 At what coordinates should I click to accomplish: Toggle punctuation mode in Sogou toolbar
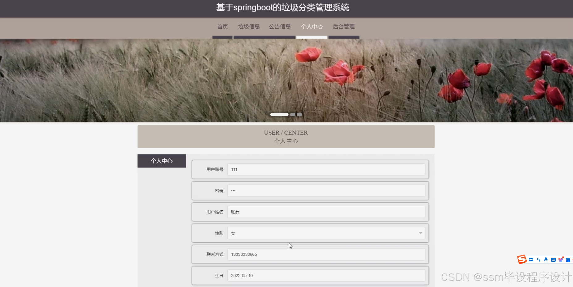tap(539, 260)
